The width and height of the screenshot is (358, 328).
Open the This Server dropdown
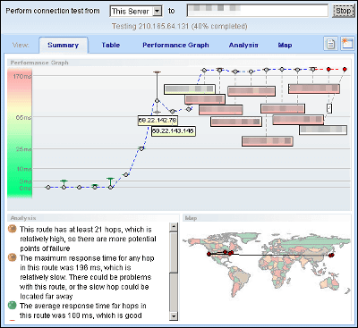[136, 12]
